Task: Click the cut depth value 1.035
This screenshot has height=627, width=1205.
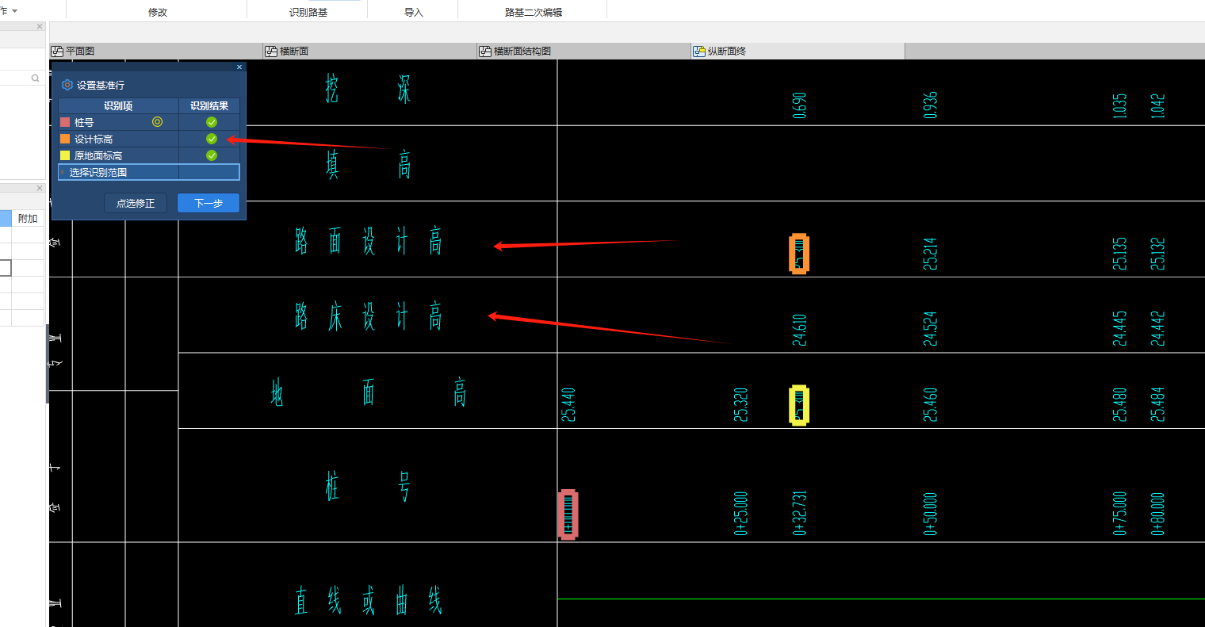Action: [1119, 106]
